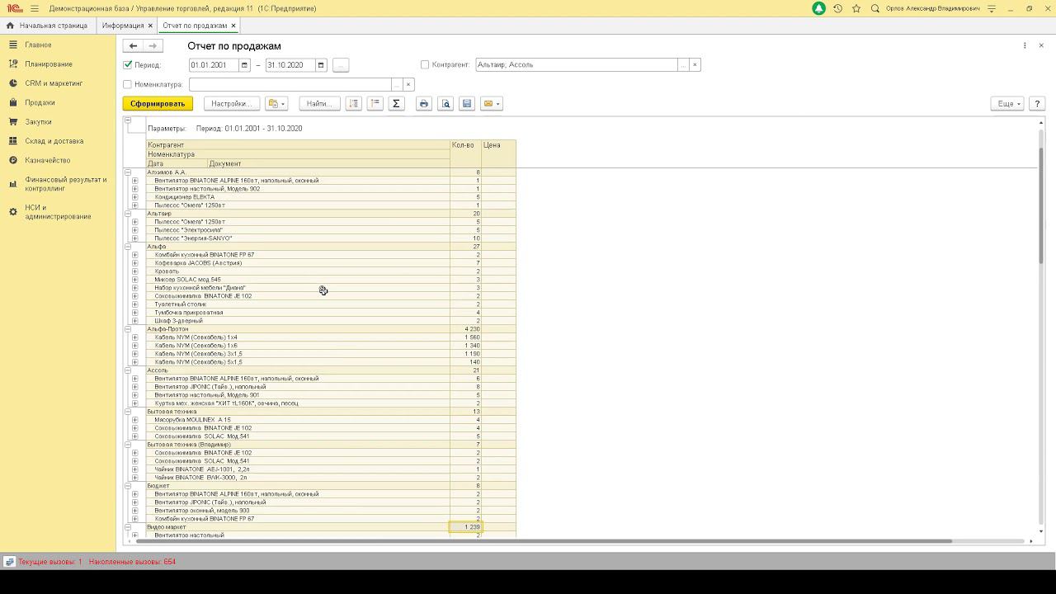
Task: Click the period selection ellipsis button
Action: (341, 64)
